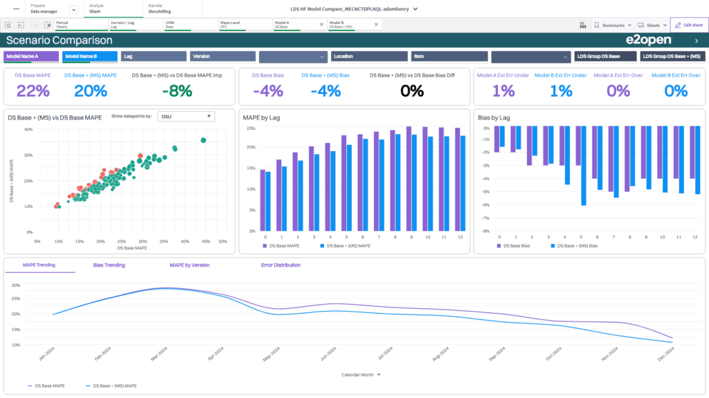Toggle DS Base MAPE legend in bar chart
This screenshot has height=398, width=709.
(x=283, y=245)
